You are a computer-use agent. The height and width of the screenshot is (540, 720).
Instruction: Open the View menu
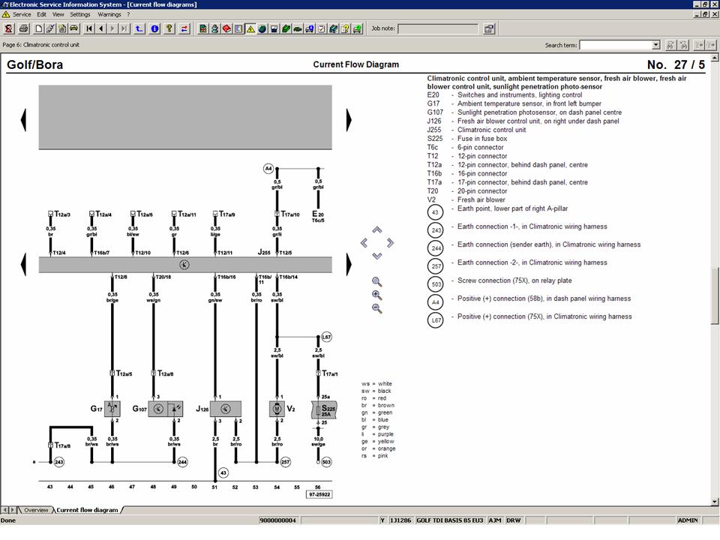[58, 14]
